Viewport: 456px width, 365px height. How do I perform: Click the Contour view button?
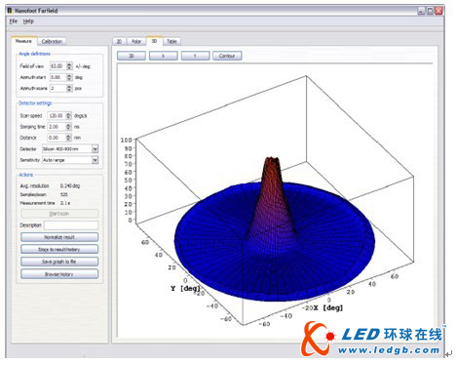(227, 56)
